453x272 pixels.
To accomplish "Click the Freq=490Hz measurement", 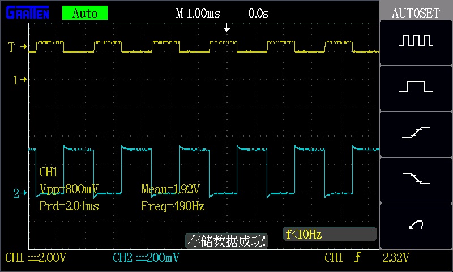I will coord(173,206).
